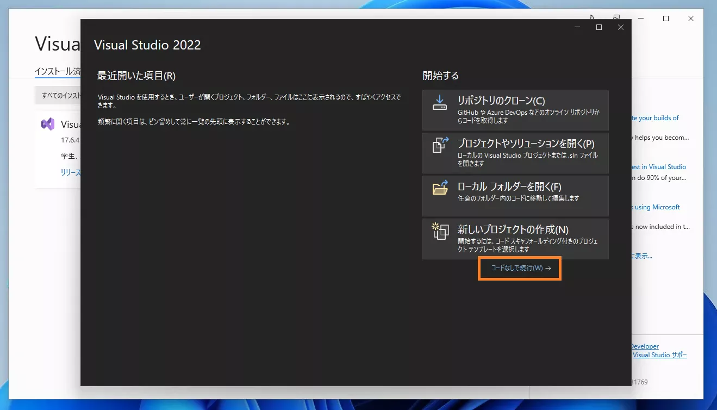717x410 pixels.
Task: Click the 開始する heading
Action: tap(441, 76)
